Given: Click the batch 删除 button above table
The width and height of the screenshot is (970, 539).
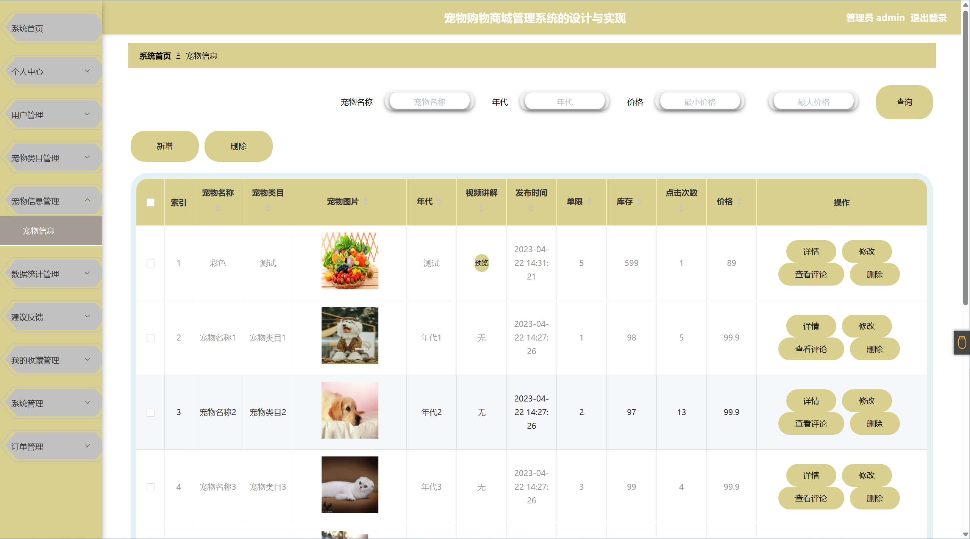Looking at the screenshot, I should click(238, 146).
